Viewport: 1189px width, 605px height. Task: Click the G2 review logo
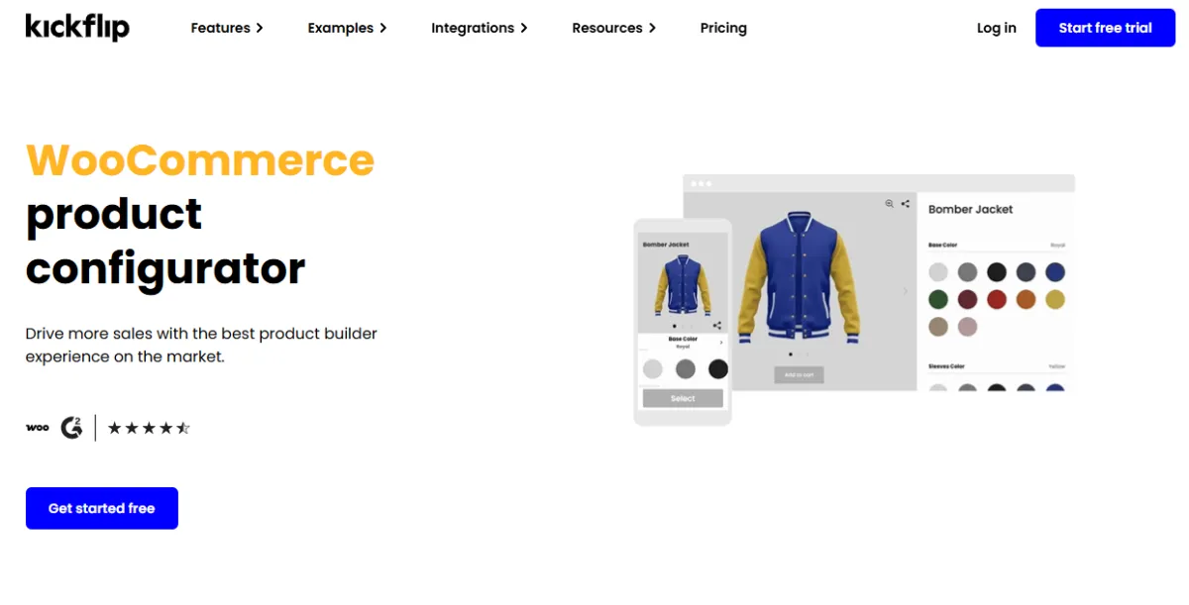coord(71,428)
